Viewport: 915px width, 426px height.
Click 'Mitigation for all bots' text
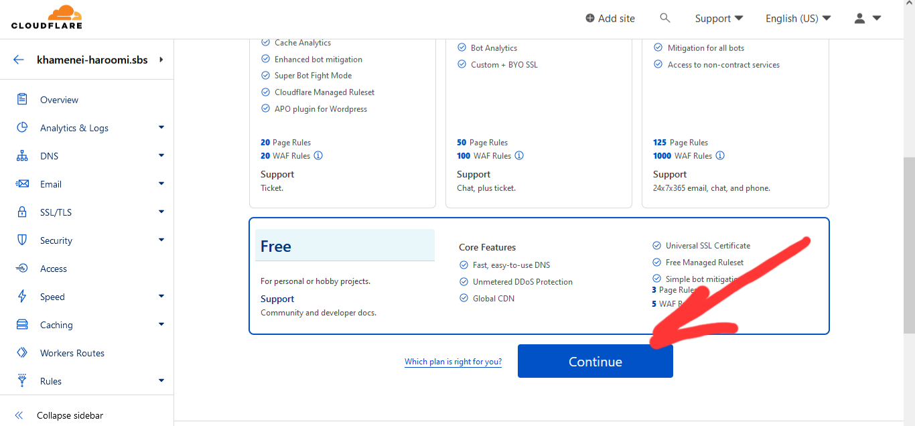click(706, 48)
